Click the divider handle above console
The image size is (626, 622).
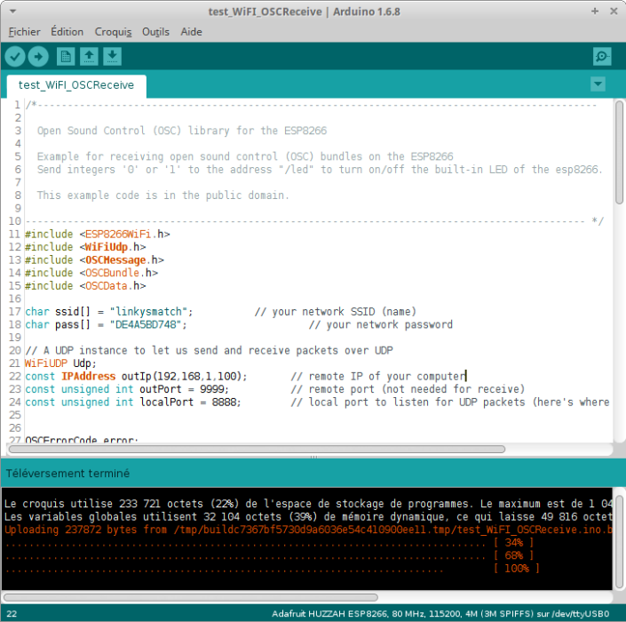pos(313,457)
